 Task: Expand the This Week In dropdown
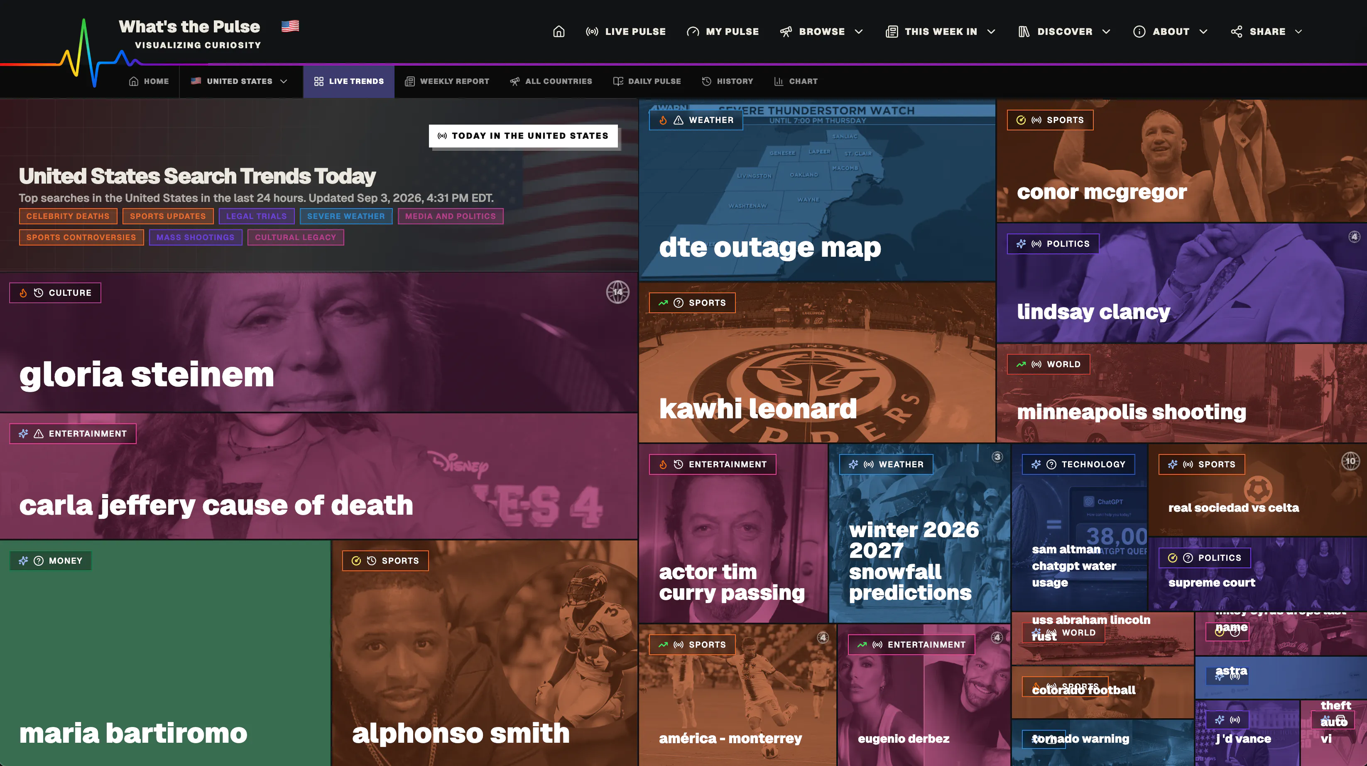[x=941, y=31]
